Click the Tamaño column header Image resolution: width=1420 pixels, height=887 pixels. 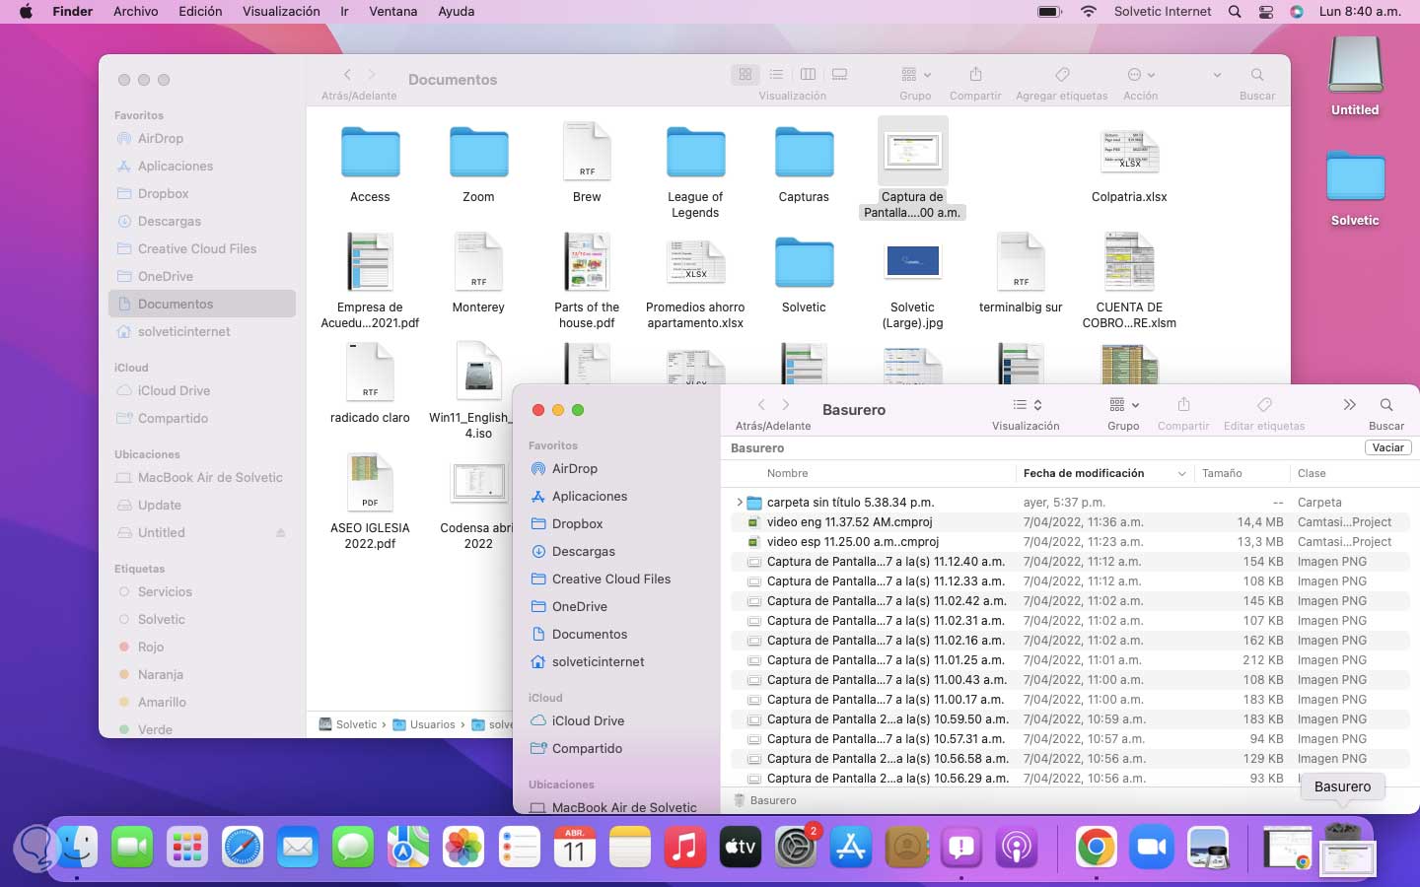[x=1222, y=474]
